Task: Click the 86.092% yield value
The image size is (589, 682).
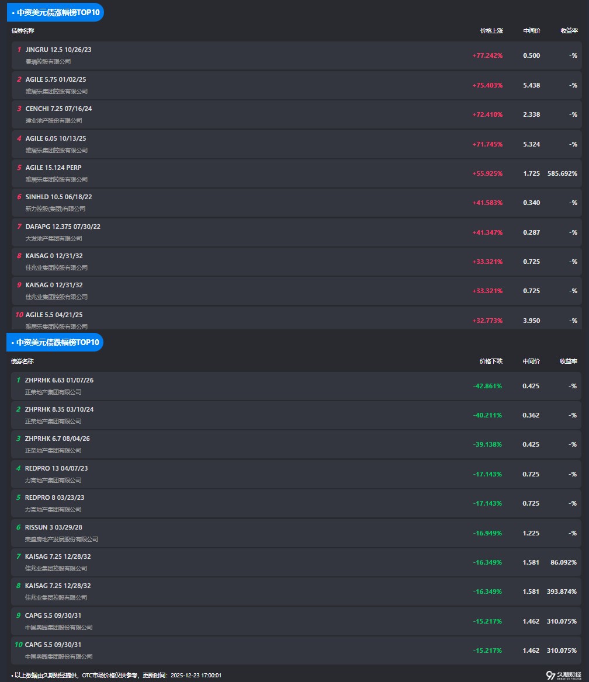Action: pos(563,562)
